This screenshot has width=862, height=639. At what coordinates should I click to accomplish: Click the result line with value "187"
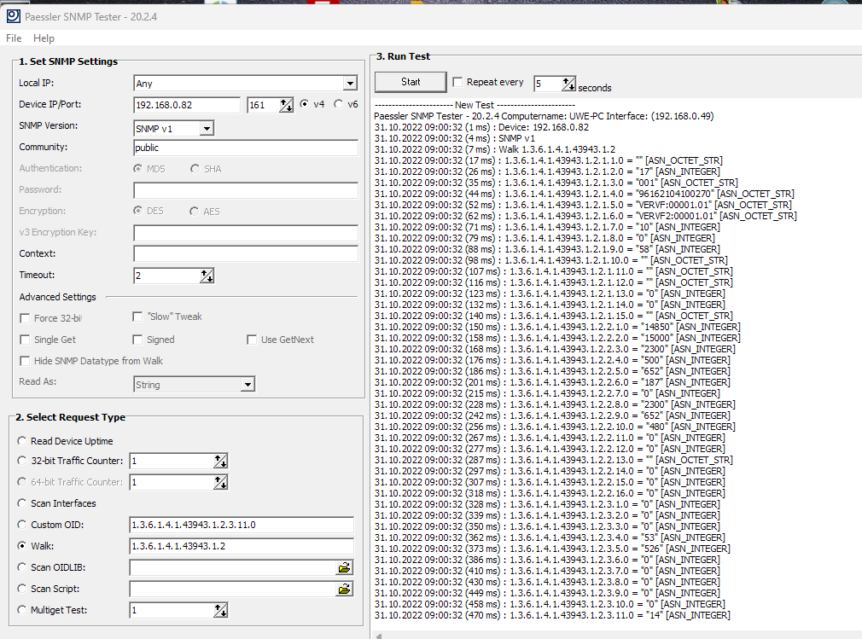[552, 382]
